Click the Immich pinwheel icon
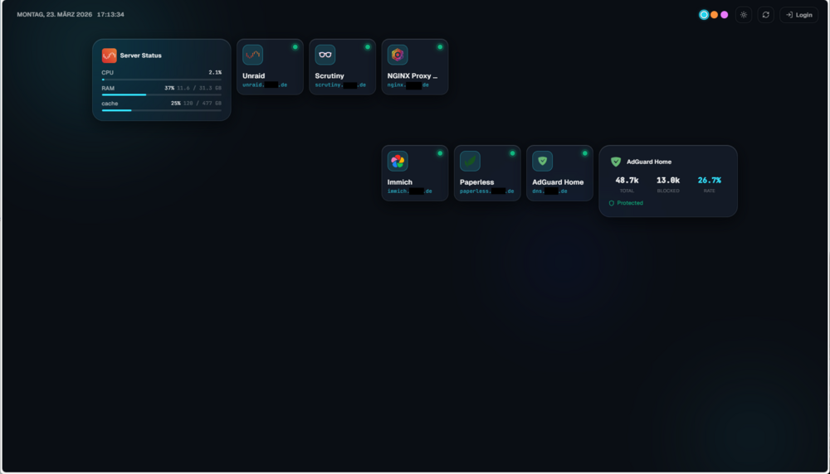The width and height of the screenshot is (830, 474). click(x=398, y=161)
